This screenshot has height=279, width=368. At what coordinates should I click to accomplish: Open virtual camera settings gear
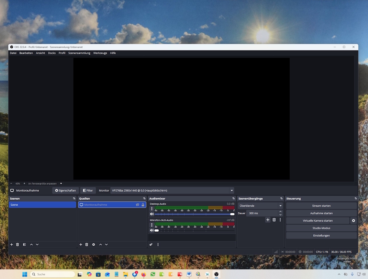pyautogui.click(x=353, y=220)
